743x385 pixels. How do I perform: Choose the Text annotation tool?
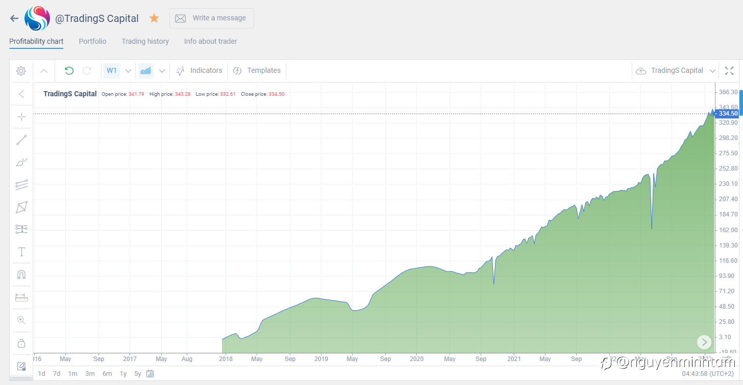[21, 252]
